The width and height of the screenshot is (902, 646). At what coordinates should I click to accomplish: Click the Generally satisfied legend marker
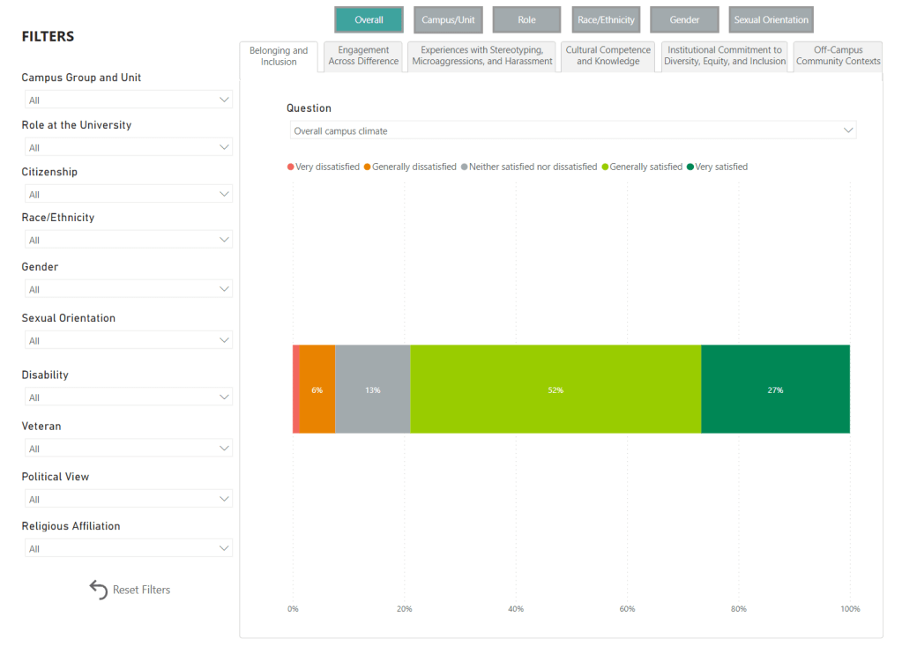pyautogui.click(x=605, y=167)
